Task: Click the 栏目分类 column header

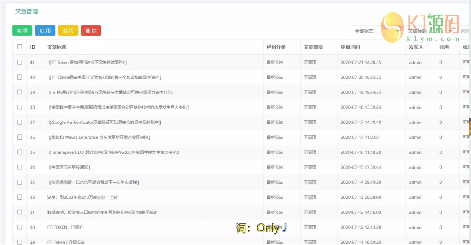Action: point(276,47)
